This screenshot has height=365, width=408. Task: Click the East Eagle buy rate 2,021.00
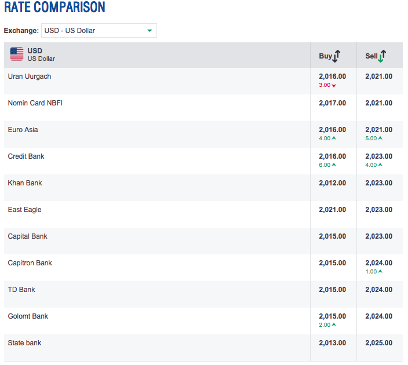(333, 210)
